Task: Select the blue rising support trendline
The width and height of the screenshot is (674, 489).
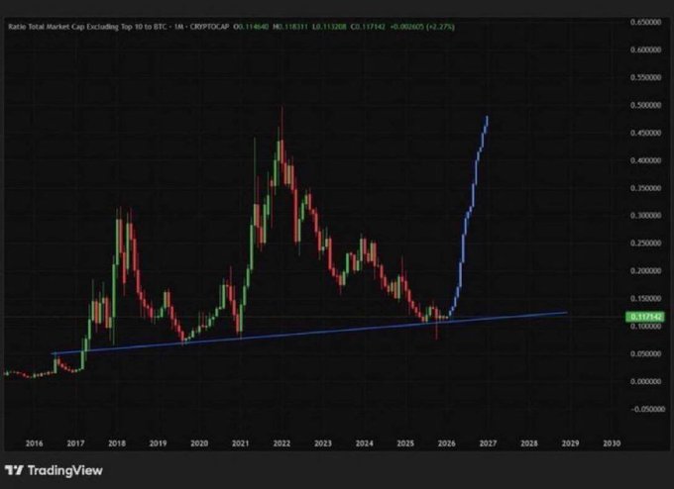Action: (x=309, y=334)
